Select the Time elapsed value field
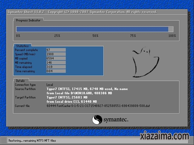Screen dimensions: 194x145 [x=56, y=67]
